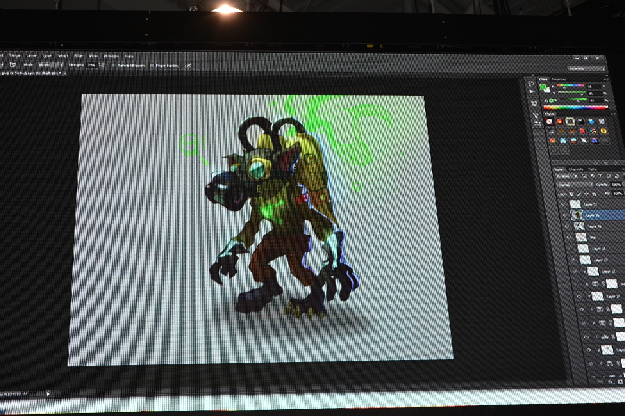Open the Window menu
This screenshot has width=625, height=416.
(111, 56)
